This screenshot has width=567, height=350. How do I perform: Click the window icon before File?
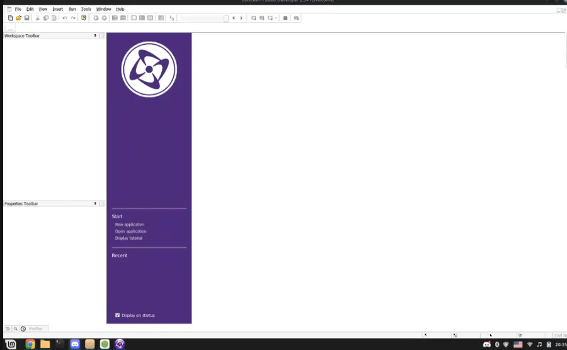tap(9, 9)
